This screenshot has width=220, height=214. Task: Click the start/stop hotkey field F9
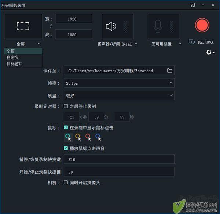119,171
